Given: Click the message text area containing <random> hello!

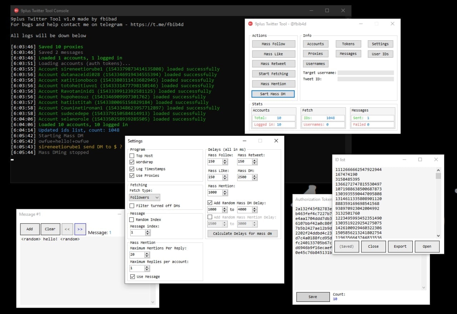Looking at the screenshot, I should coord(85,271).
